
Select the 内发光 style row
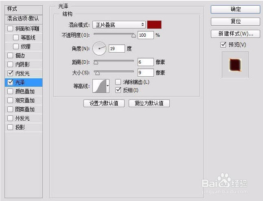point(24,73)
